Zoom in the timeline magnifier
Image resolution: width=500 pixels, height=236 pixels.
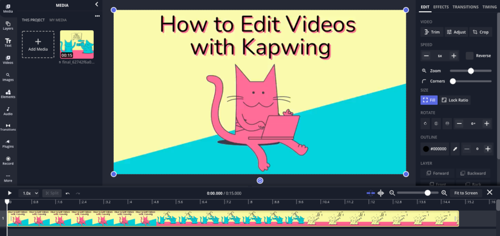[x=444, y=193]
